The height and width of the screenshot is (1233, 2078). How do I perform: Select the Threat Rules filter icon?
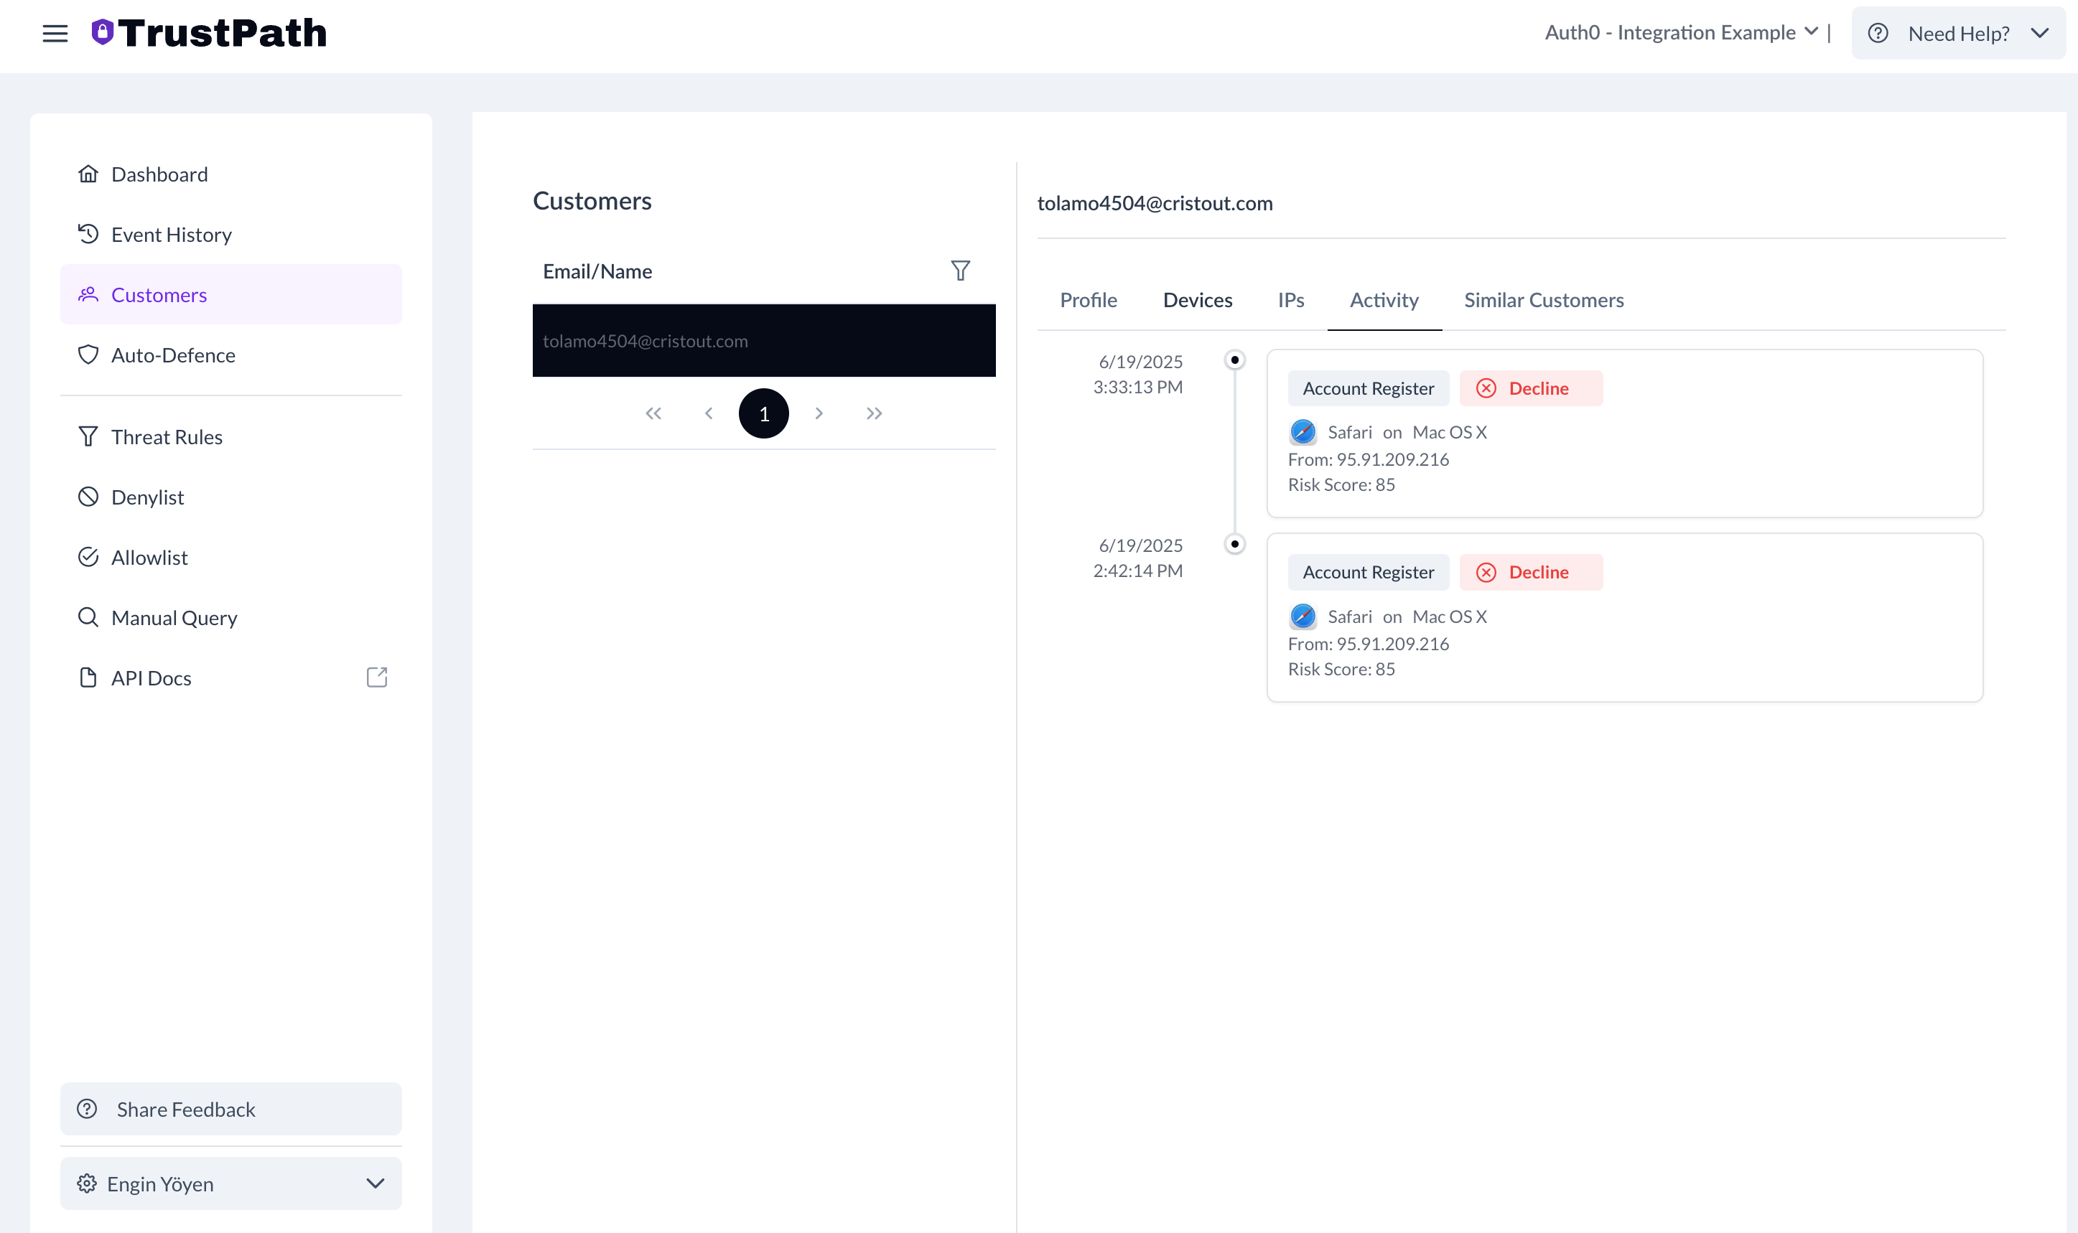[x=88, y=436]
